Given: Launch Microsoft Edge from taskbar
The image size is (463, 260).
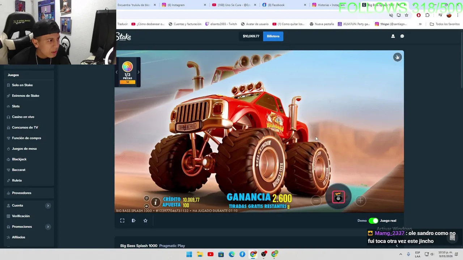Looking at the screenshot, I should 231,254.
